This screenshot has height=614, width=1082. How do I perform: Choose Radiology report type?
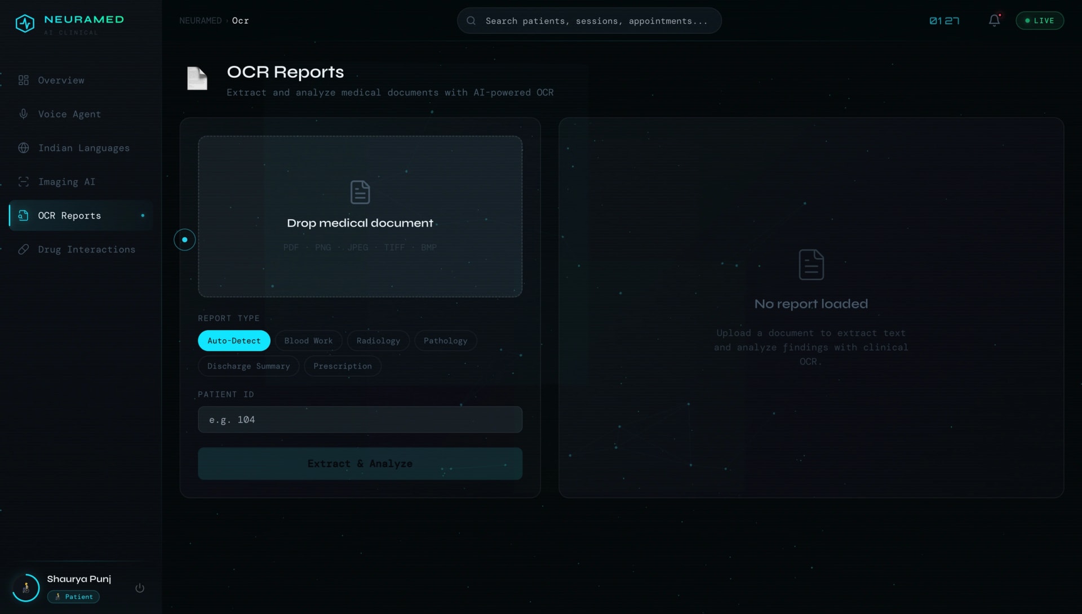(378, 340)
